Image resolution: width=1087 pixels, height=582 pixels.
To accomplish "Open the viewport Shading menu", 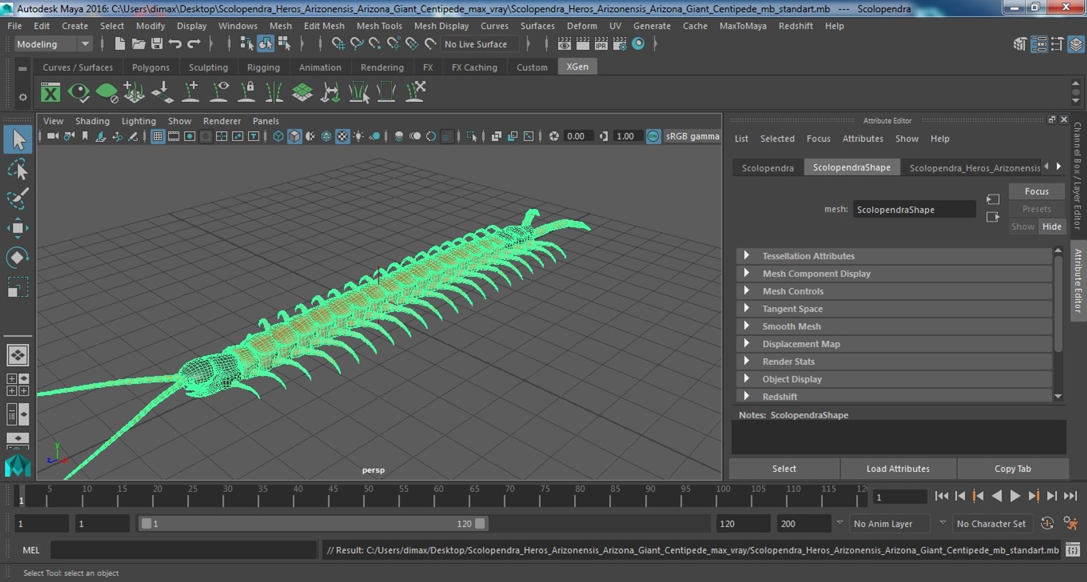I will 92,121.
